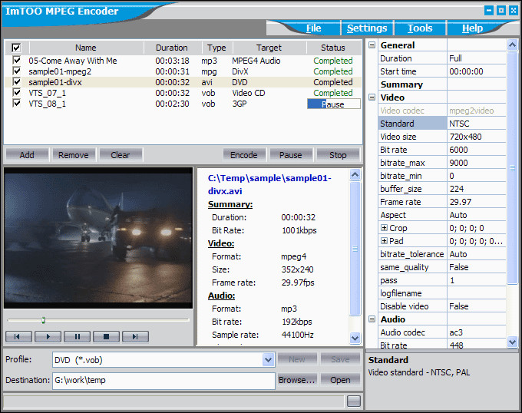Image resolution: width=522 pixels, height=413 pixels.
Task: Edit the Audio codec ac3 value
Action: (x=477, y=332)
